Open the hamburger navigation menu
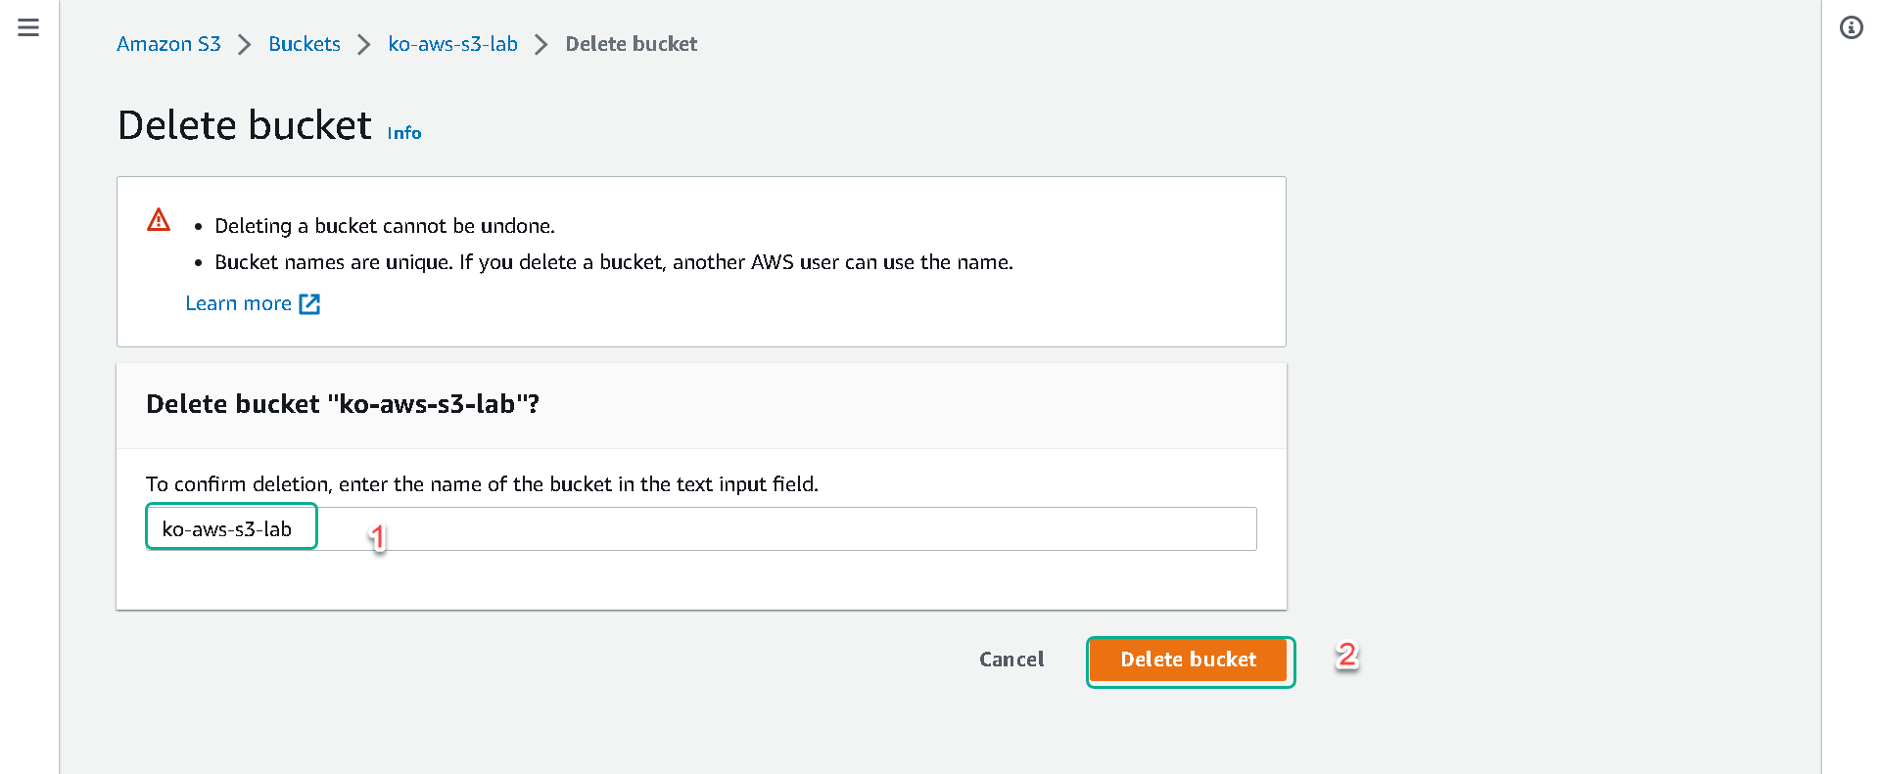 (28, 27)
